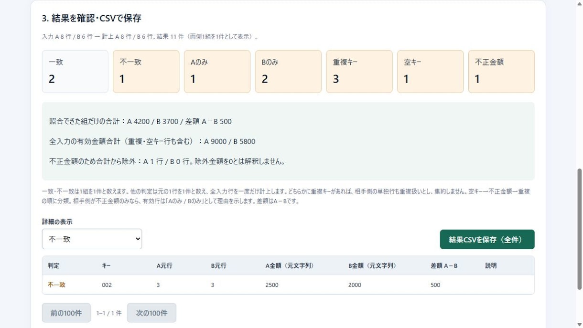Click the A元行 column header
This screenshot has width=583, height=328.
(x=164, y=265)
